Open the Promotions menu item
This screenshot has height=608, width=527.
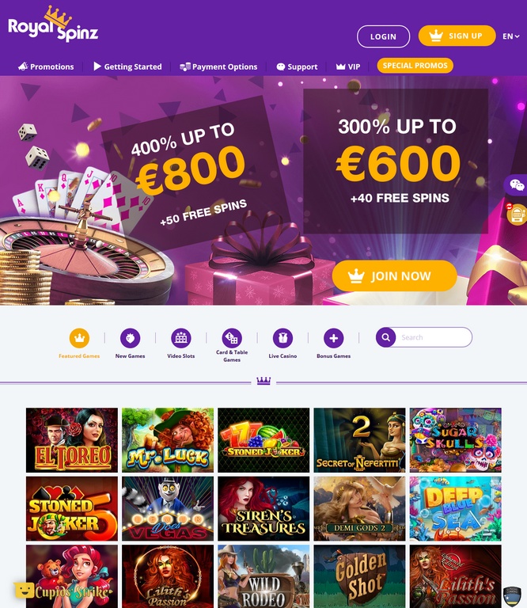point(46,66)
